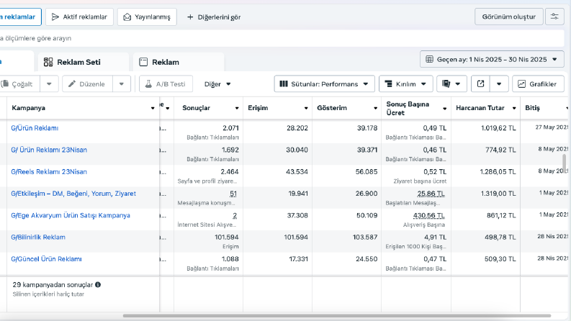
Task: Select the Yayınlanmış filter
Action: pyautogui.click(x=147, y=17)
